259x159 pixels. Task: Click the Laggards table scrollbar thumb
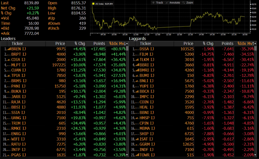(255, 49)
